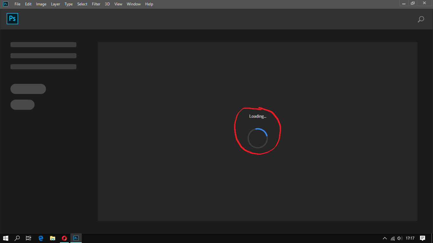Open Microsoft Edge from the taskbar

(41, 238)
